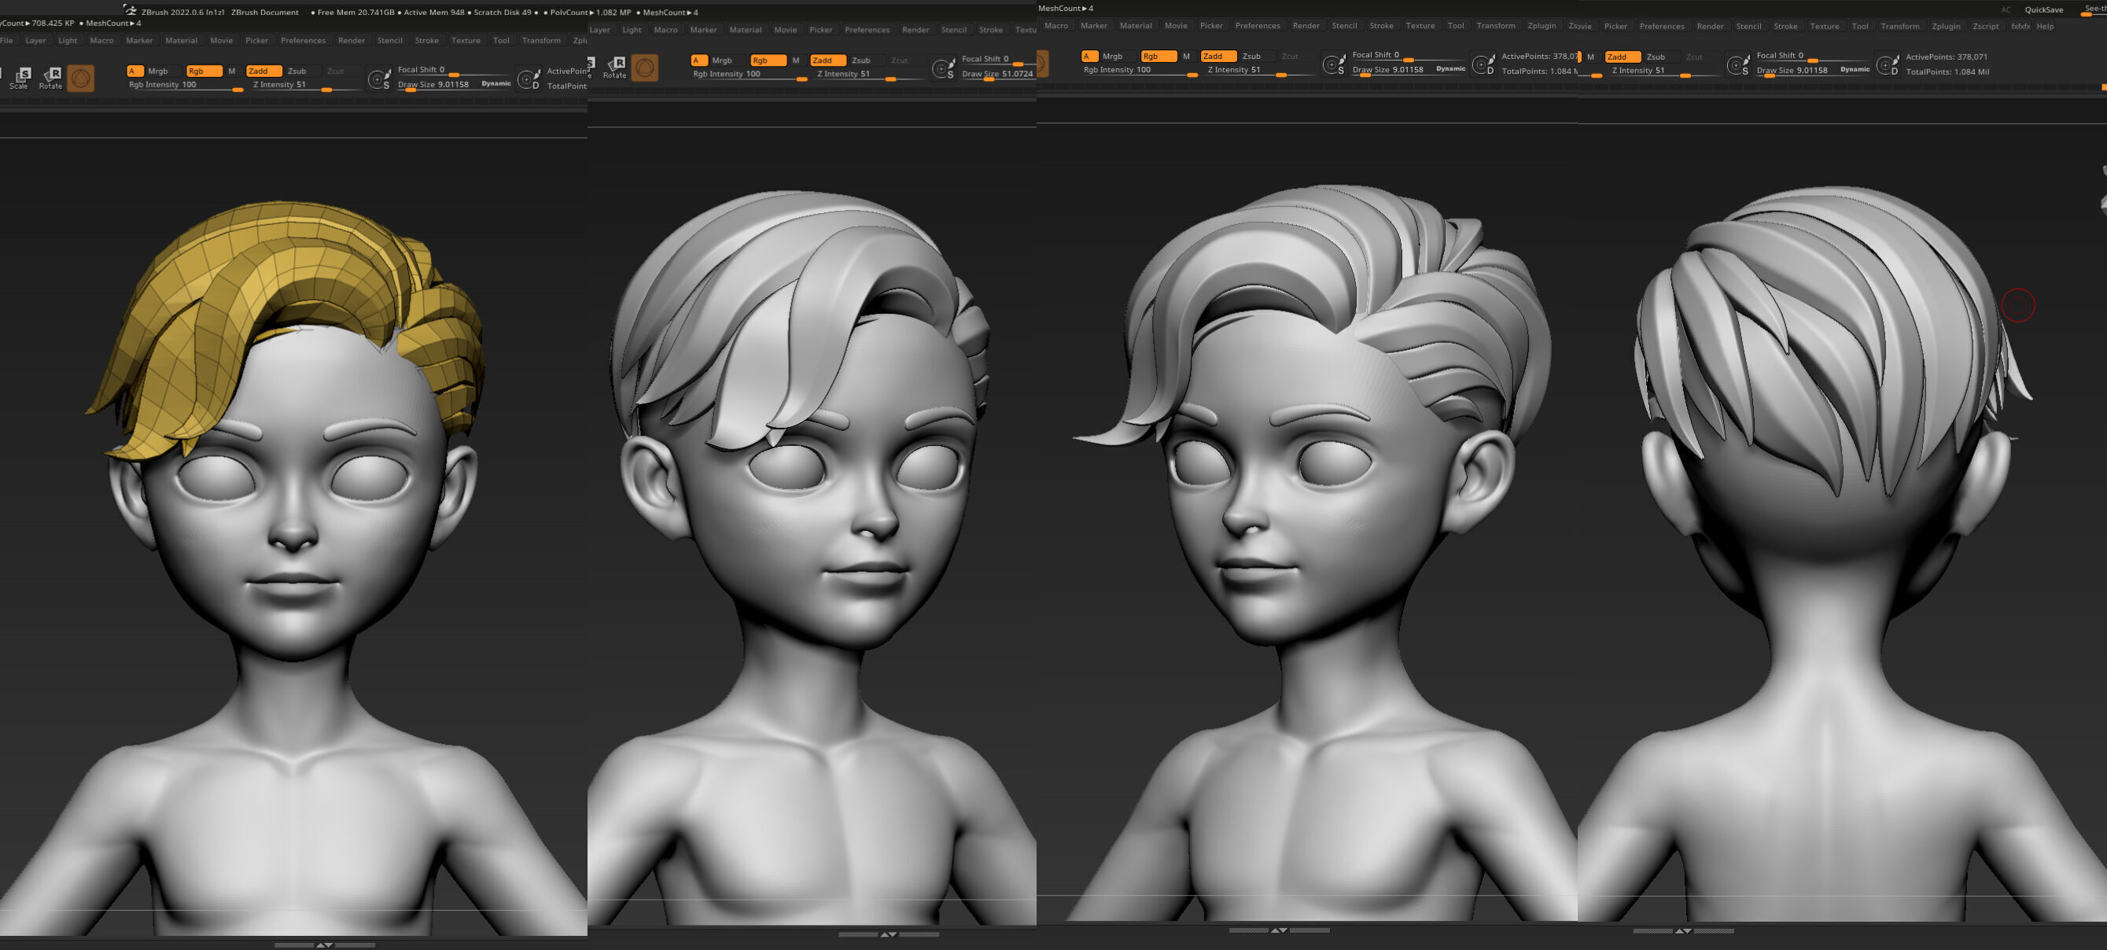Click 'Free Mem 20.741GB' status text
2107x950 pixels.
[x=355, y=13]
